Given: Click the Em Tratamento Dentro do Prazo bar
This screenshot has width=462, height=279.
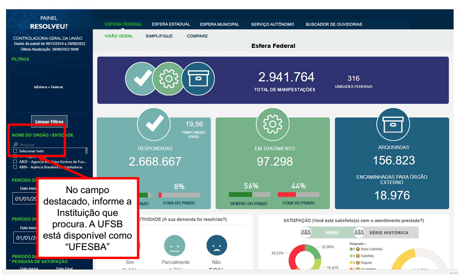Looking at the screenshot, I should (249, 195).
